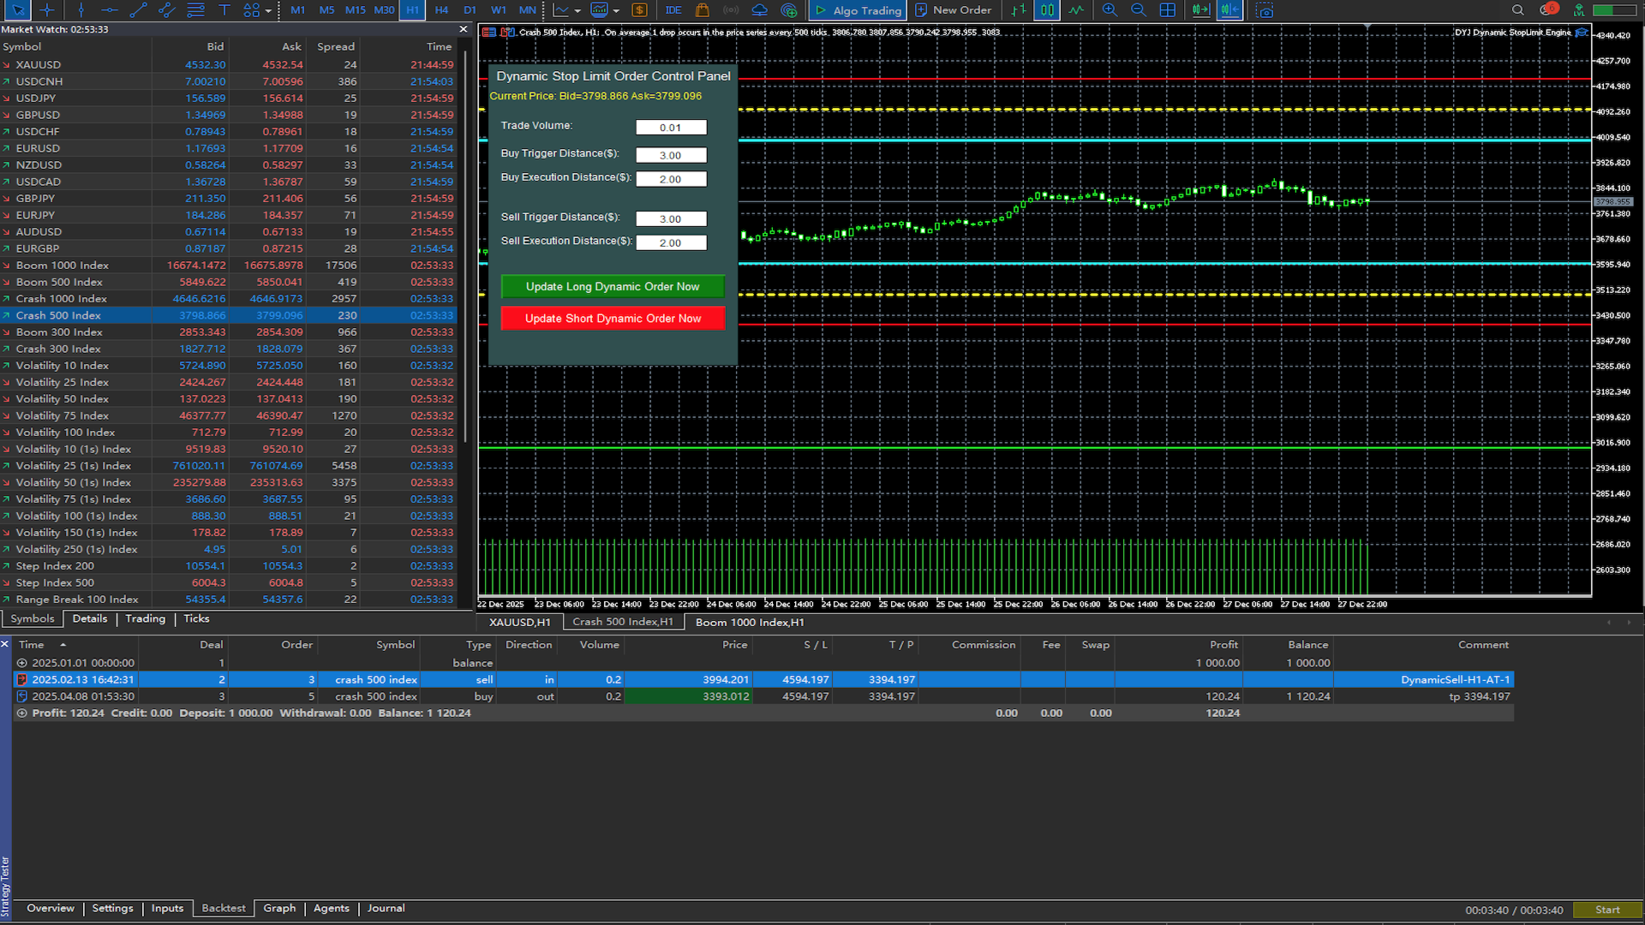This screenshot has width=1645, height=925.
Task: Open the chart templates dropdown arrow
Action: (616, 11)
